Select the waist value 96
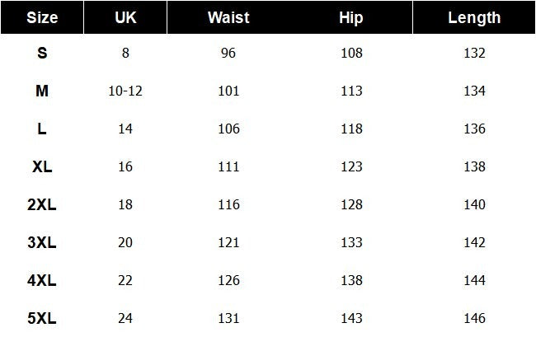The height and width of the screenshot is (337, 536). pos(228,54)
